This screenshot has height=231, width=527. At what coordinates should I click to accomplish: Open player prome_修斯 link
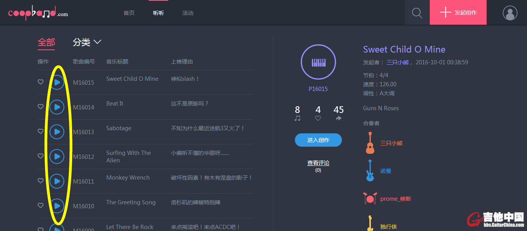(396, 199)
